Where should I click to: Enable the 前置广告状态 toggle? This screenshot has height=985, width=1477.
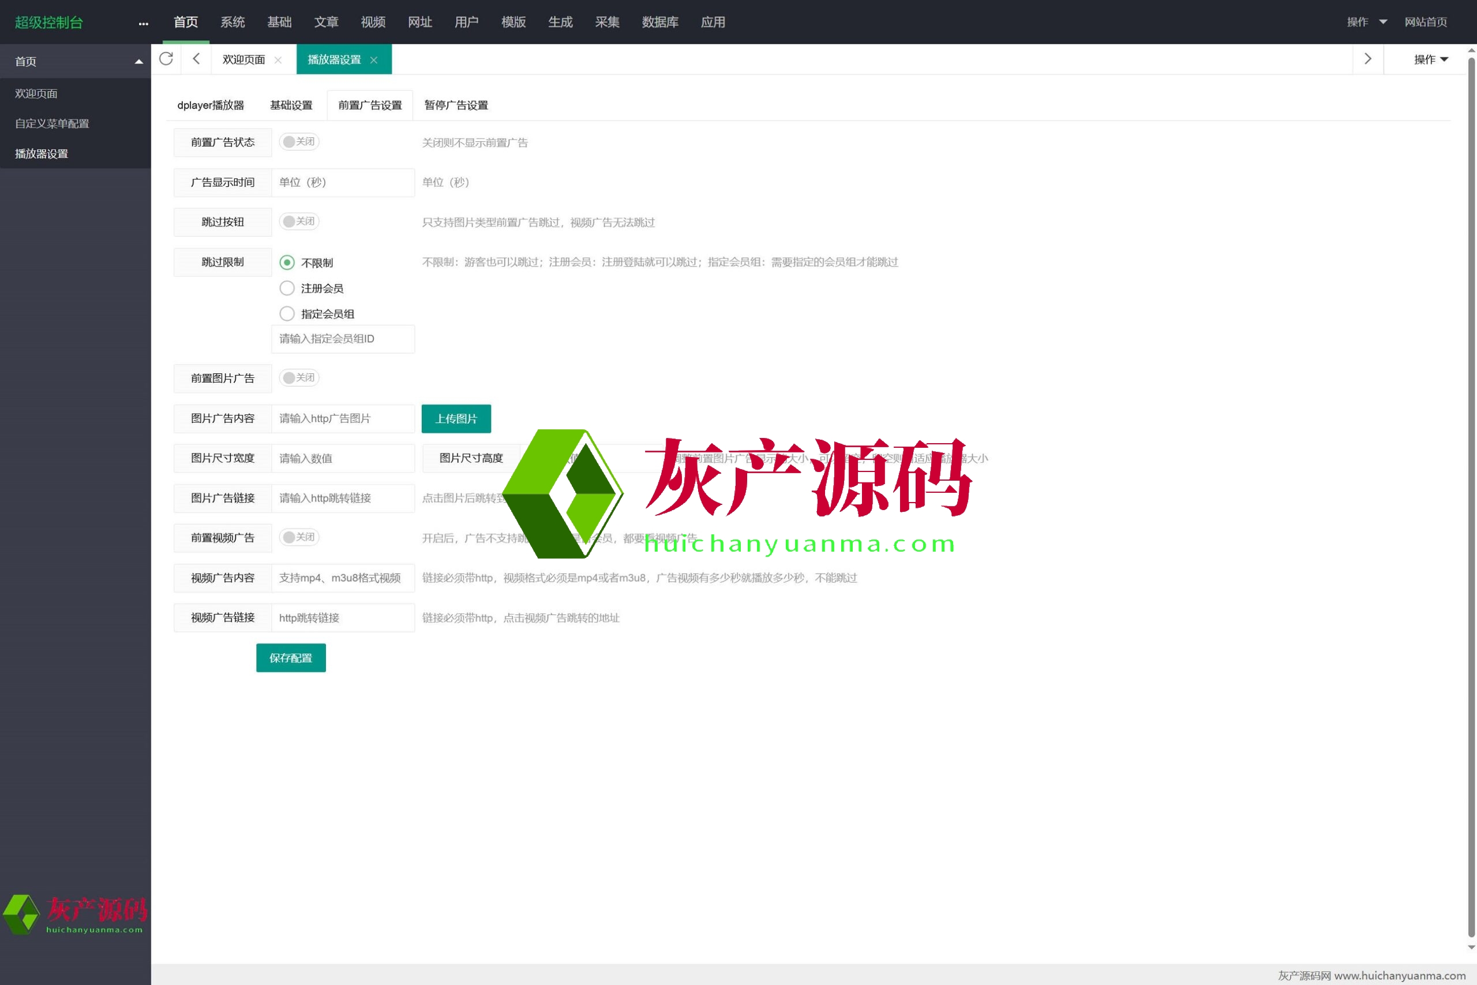299,142
